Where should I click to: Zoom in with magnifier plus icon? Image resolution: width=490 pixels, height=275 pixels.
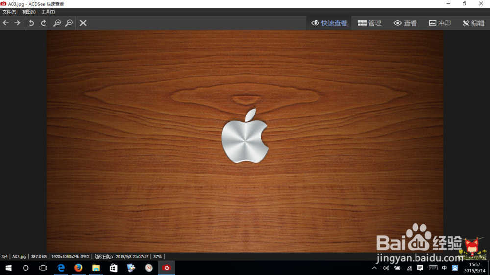click(57, 23)
